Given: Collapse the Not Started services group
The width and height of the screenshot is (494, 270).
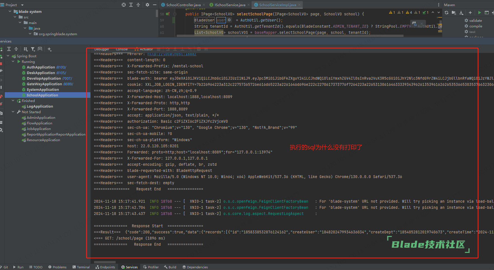Looking at the screenshot, I should coord(13,112).
